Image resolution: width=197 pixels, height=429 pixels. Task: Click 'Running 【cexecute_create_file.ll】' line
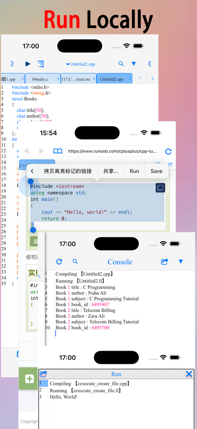86,391
